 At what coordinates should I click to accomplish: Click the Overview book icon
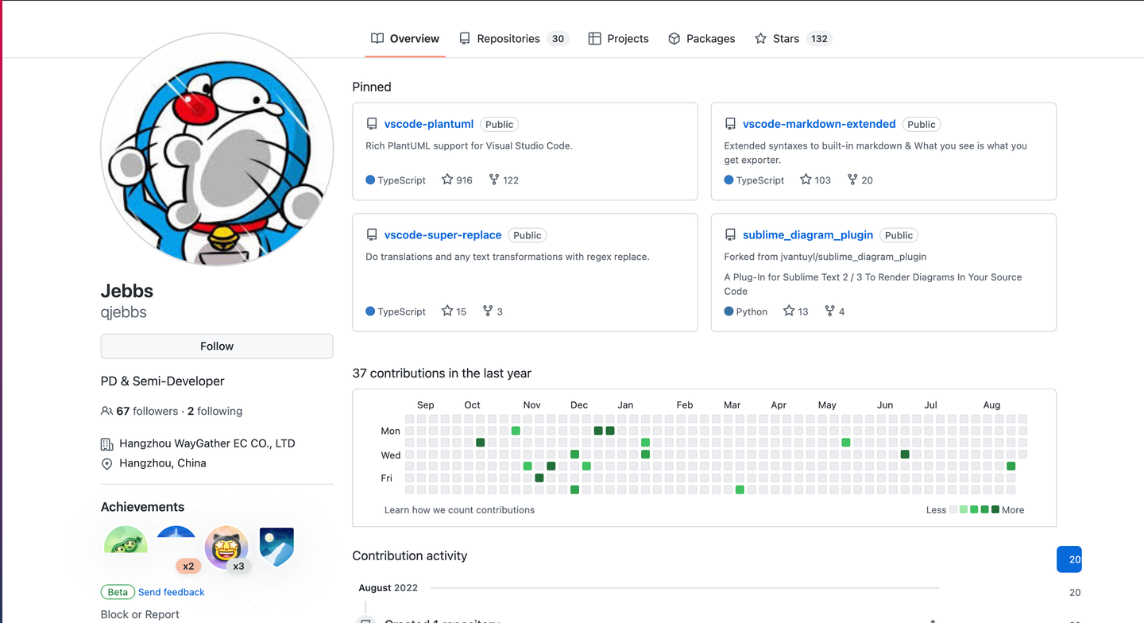(x=377, y=38)
